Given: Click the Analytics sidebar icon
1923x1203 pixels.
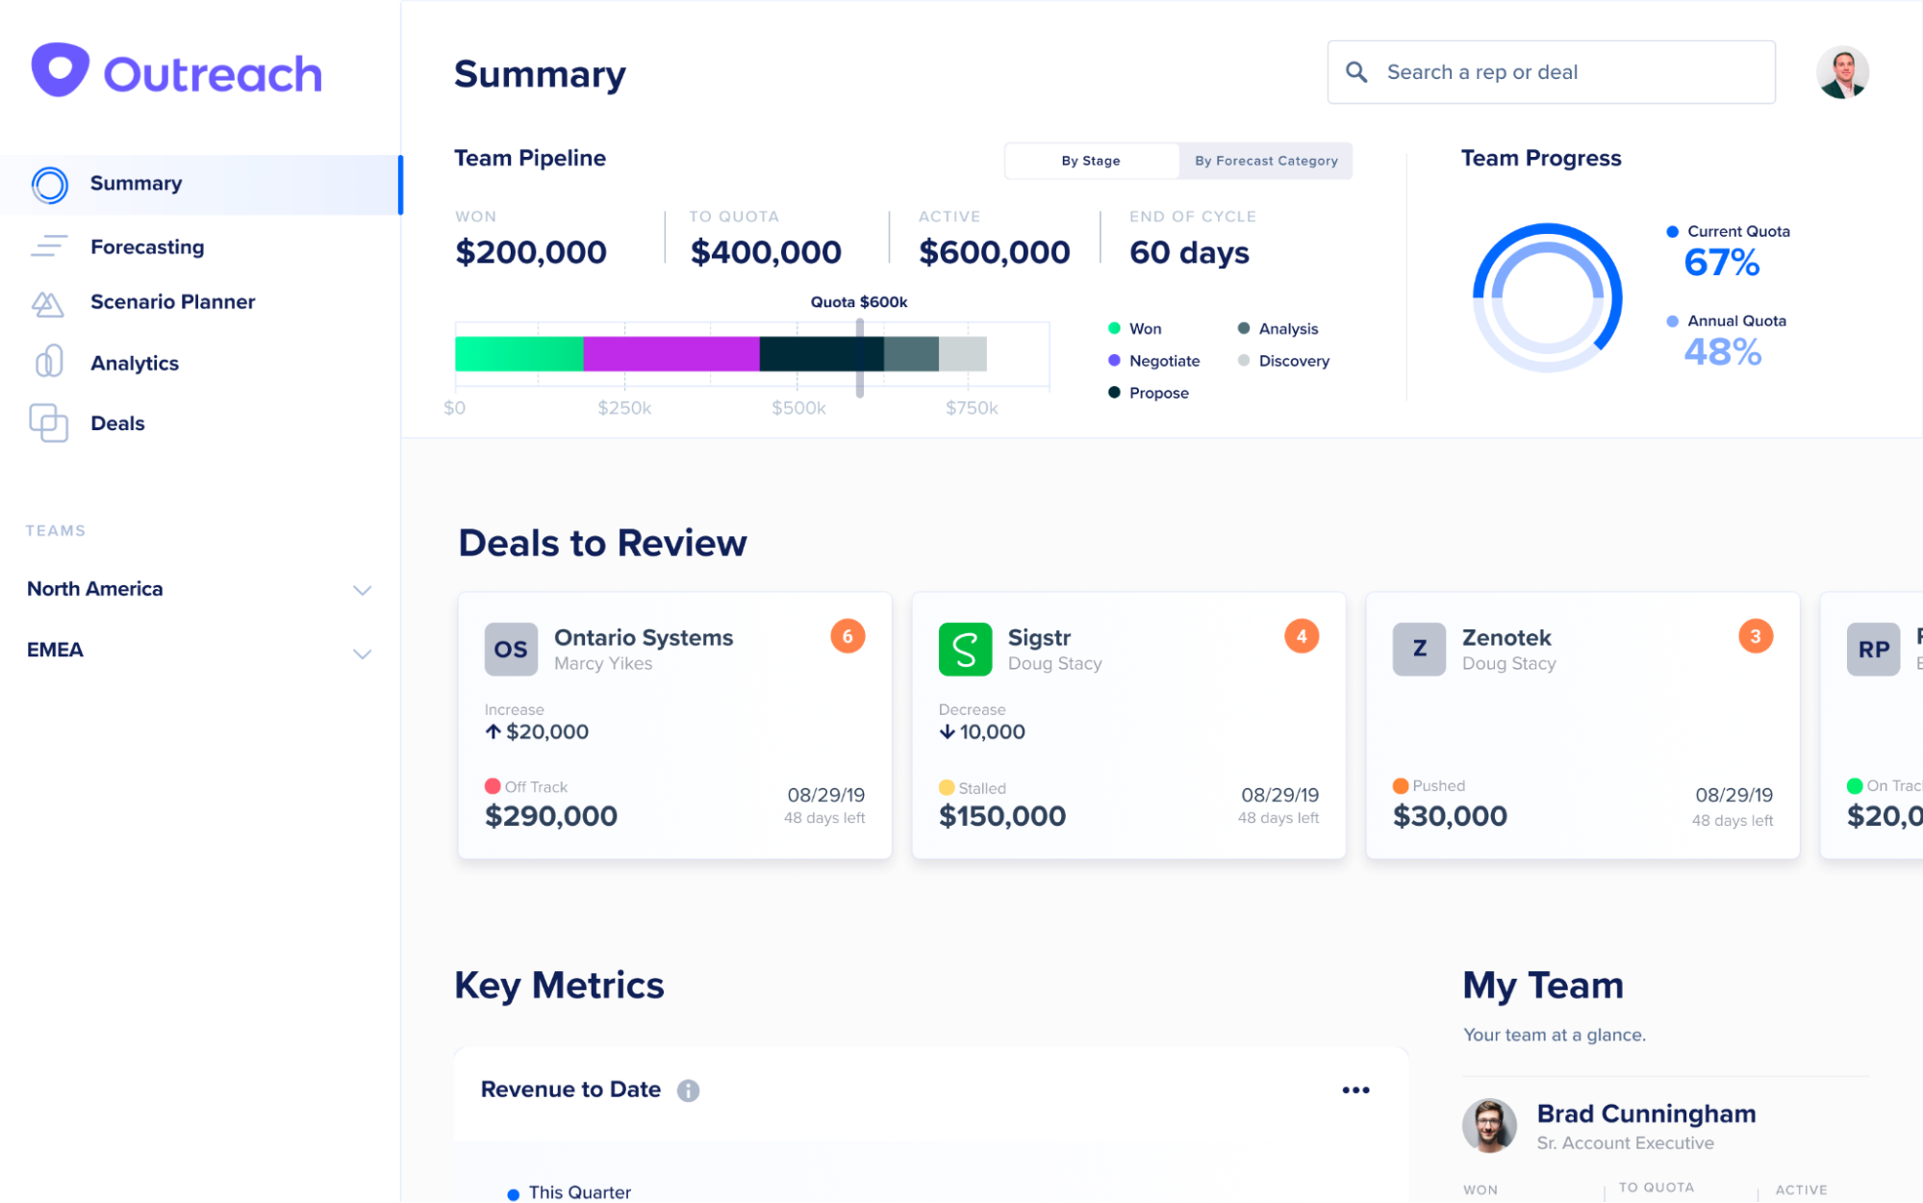Looking at the screenshot, I should 48,362.
